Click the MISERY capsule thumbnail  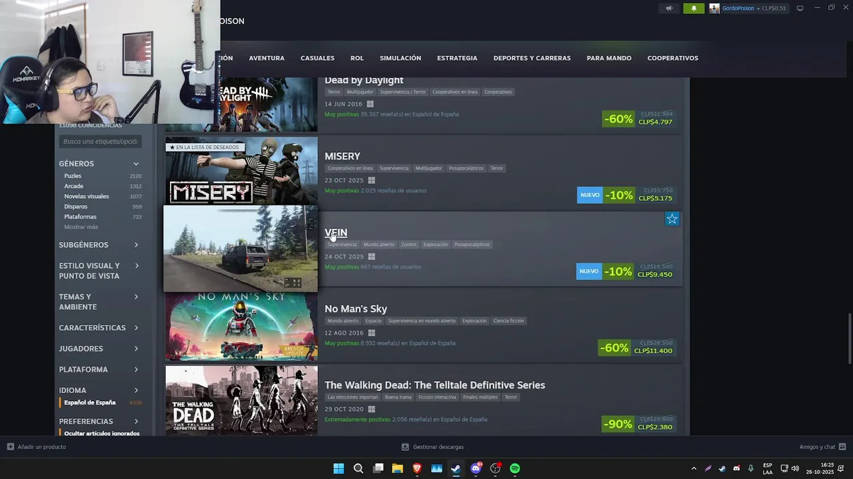click(241, 170)
